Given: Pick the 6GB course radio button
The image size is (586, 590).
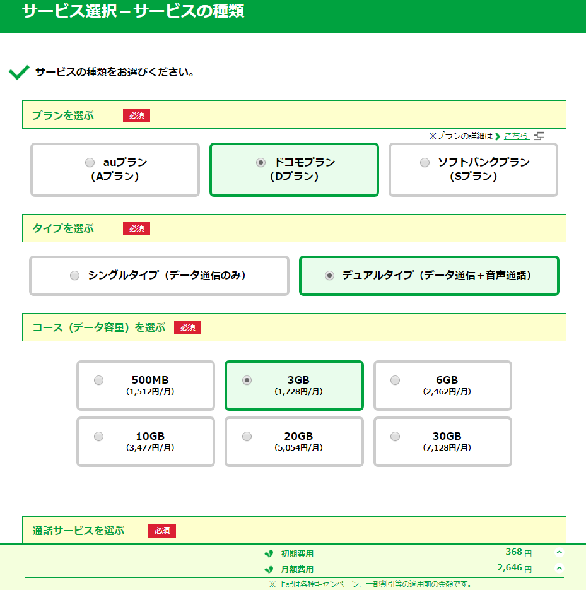Looking at the screenshot, I should (x=395, y=380).
